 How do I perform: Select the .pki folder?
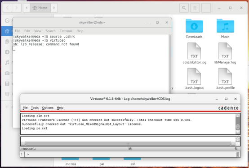pos(101,162)
